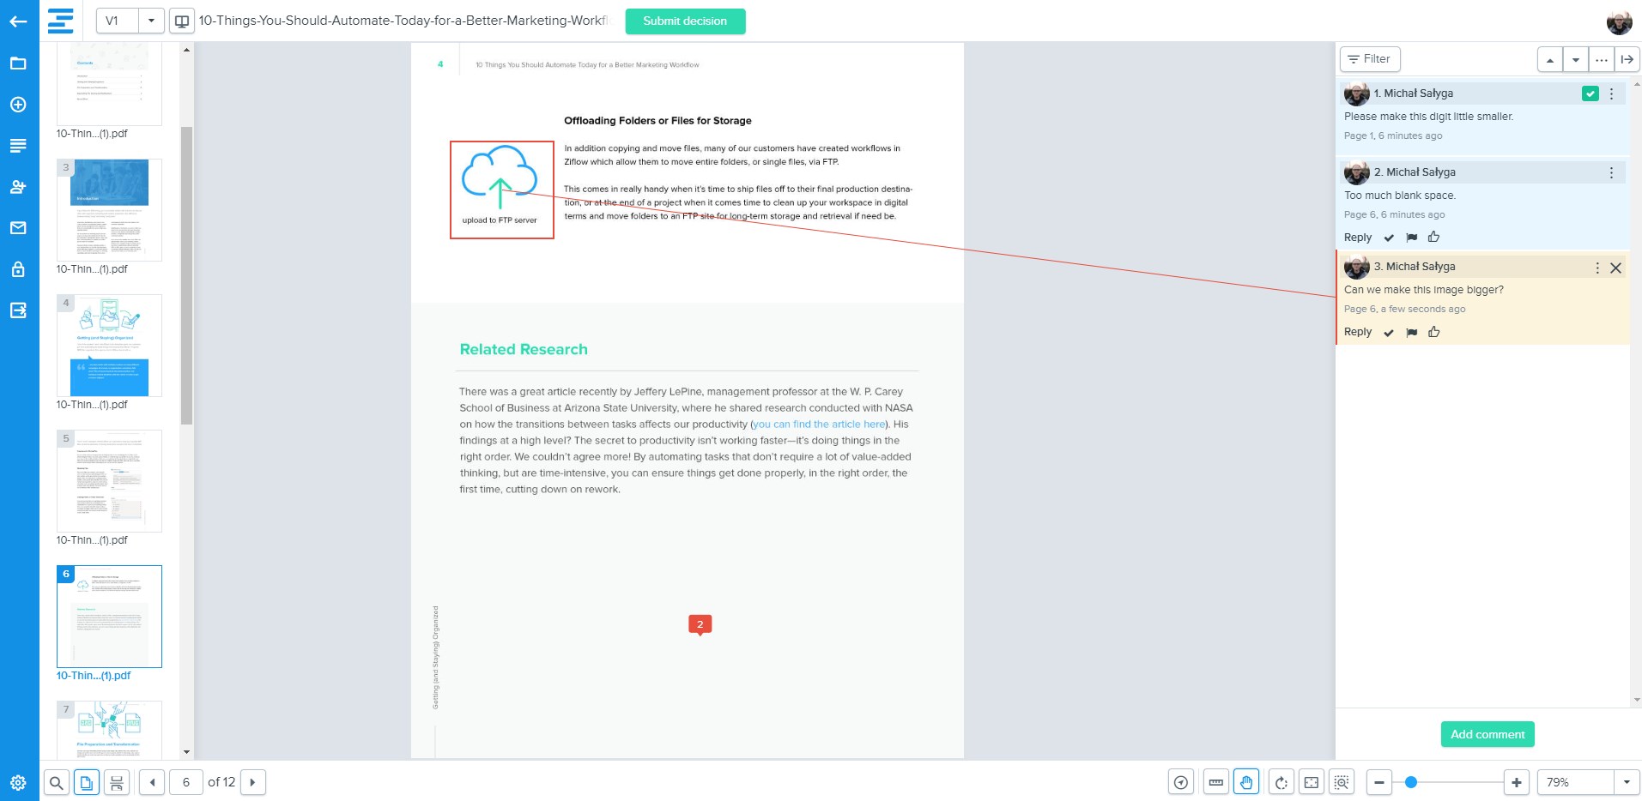Select the ruler measurement tool

coord(1215,782)
